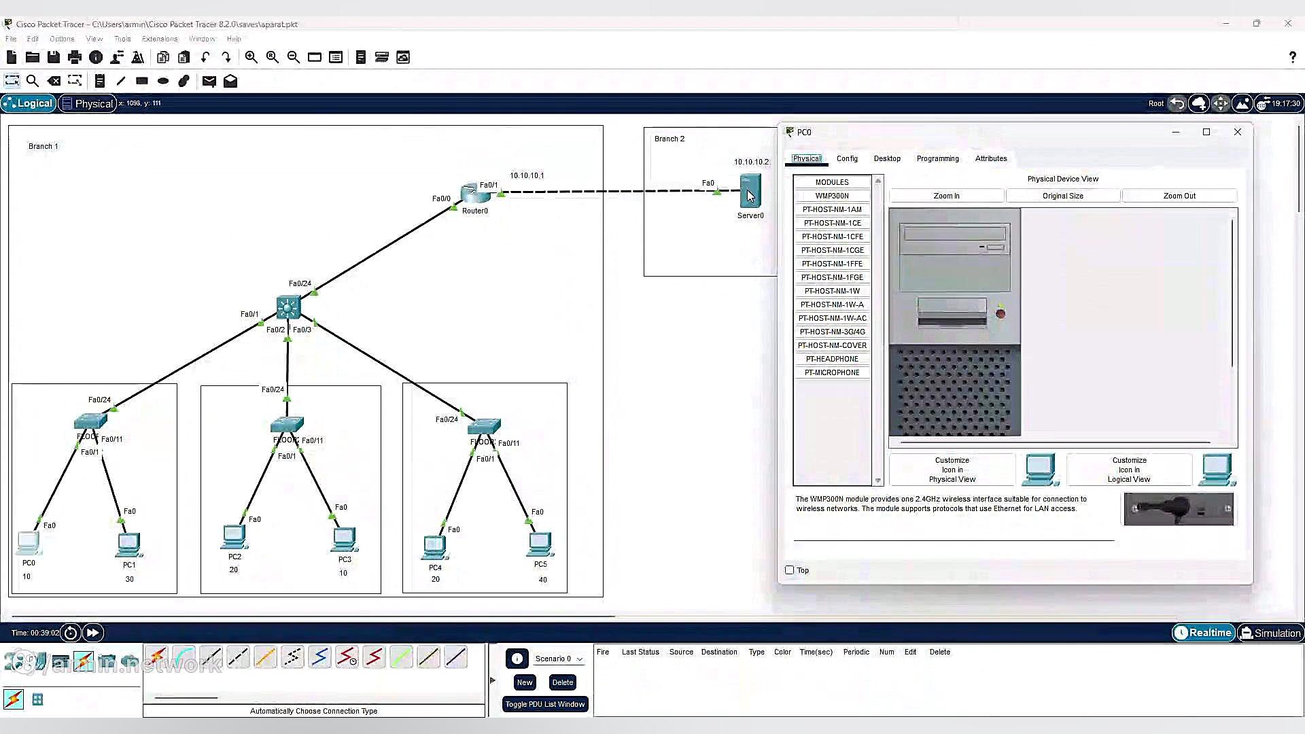The width and height of the screenshot is (1305, 734).
Task: Click the Zoom In button
Action: pos(946,196)
